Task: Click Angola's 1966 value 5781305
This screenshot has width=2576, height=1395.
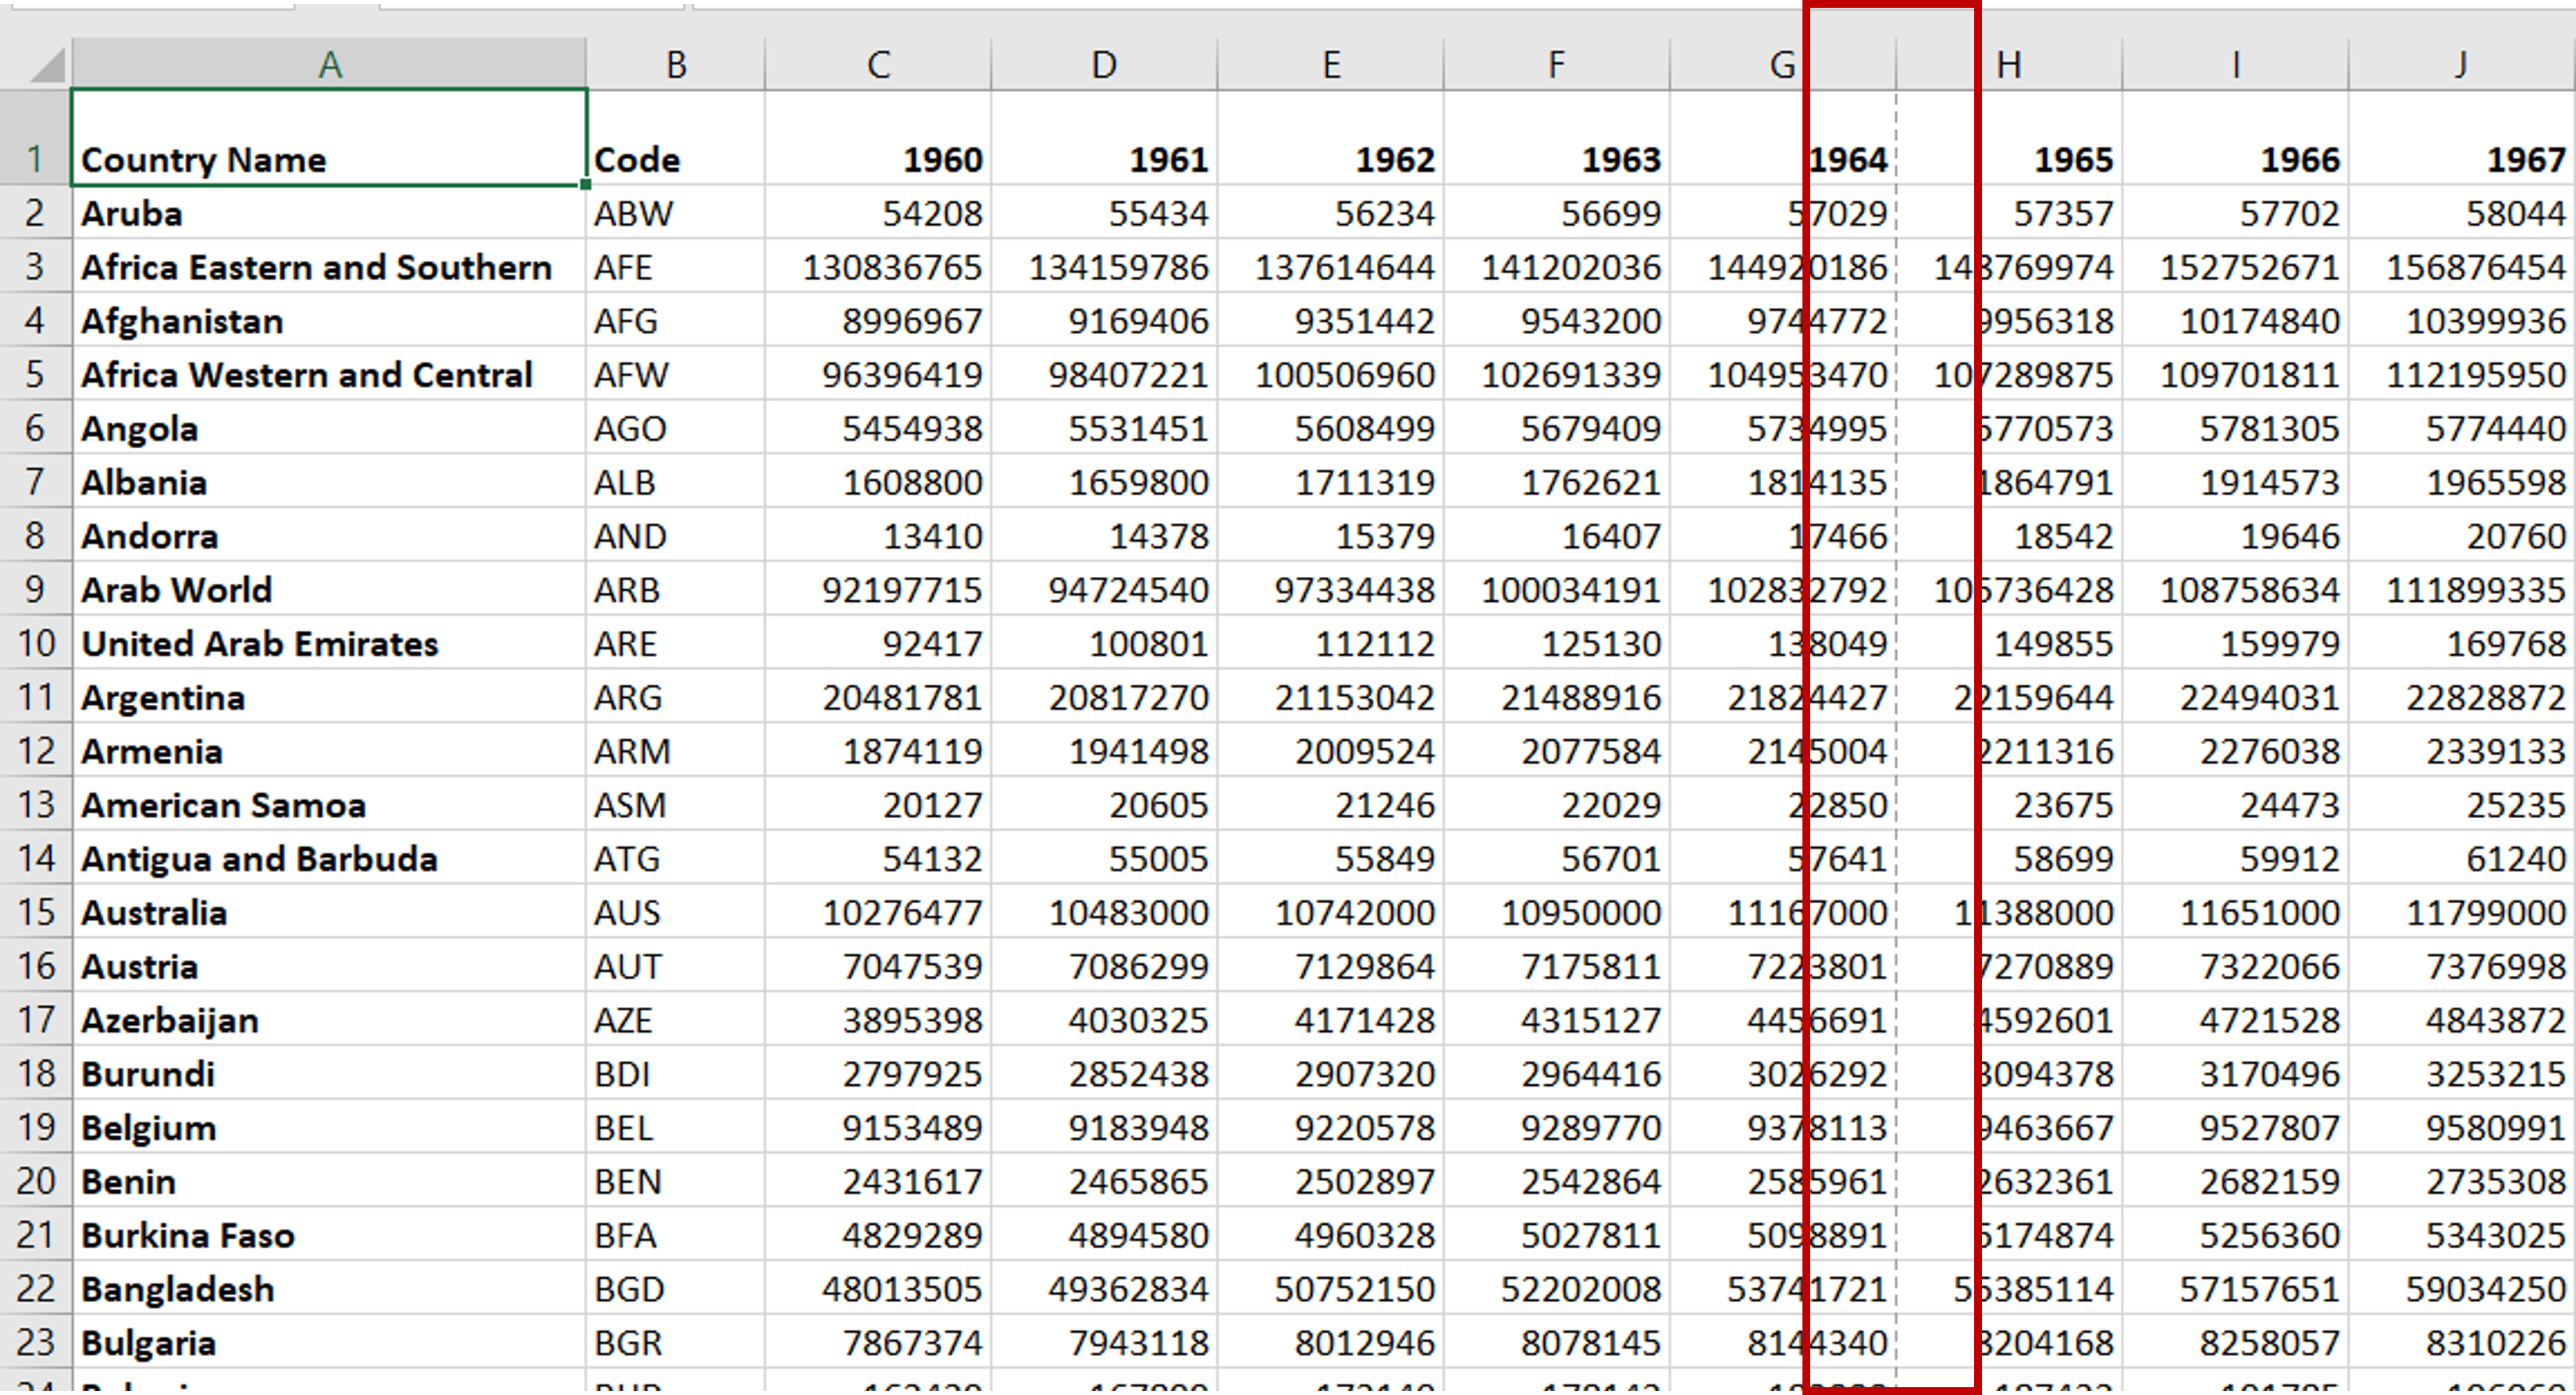Action: pos(2235,428)
